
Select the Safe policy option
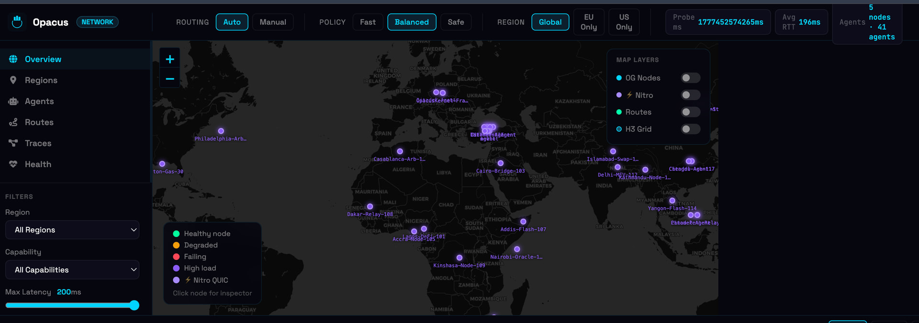click(456, 22)
